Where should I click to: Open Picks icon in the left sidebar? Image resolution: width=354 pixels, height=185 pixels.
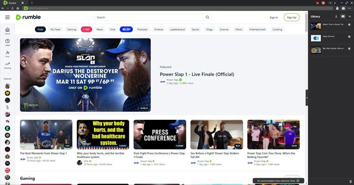tap(8, 54)
